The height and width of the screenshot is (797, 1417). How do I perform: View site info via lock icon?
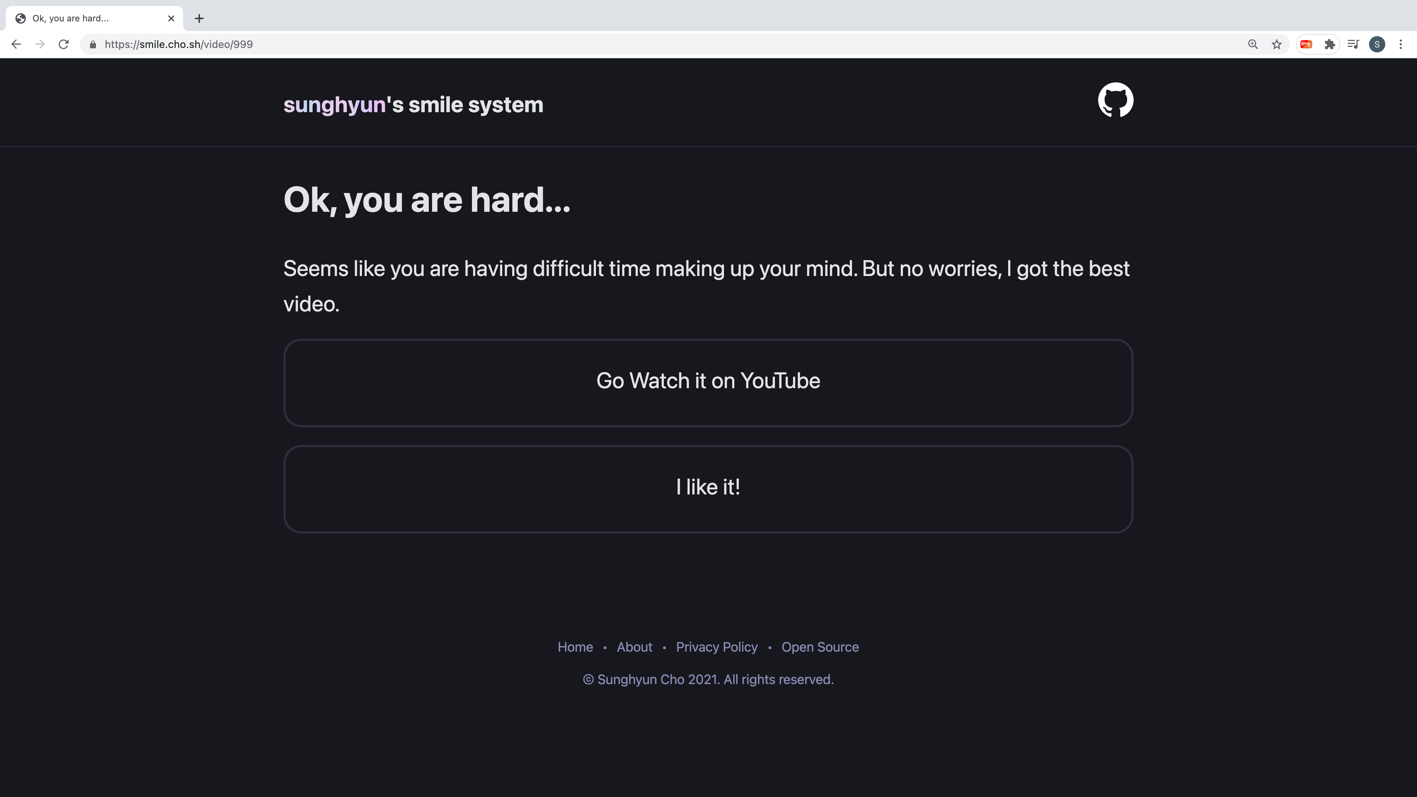tap(93, 45)
